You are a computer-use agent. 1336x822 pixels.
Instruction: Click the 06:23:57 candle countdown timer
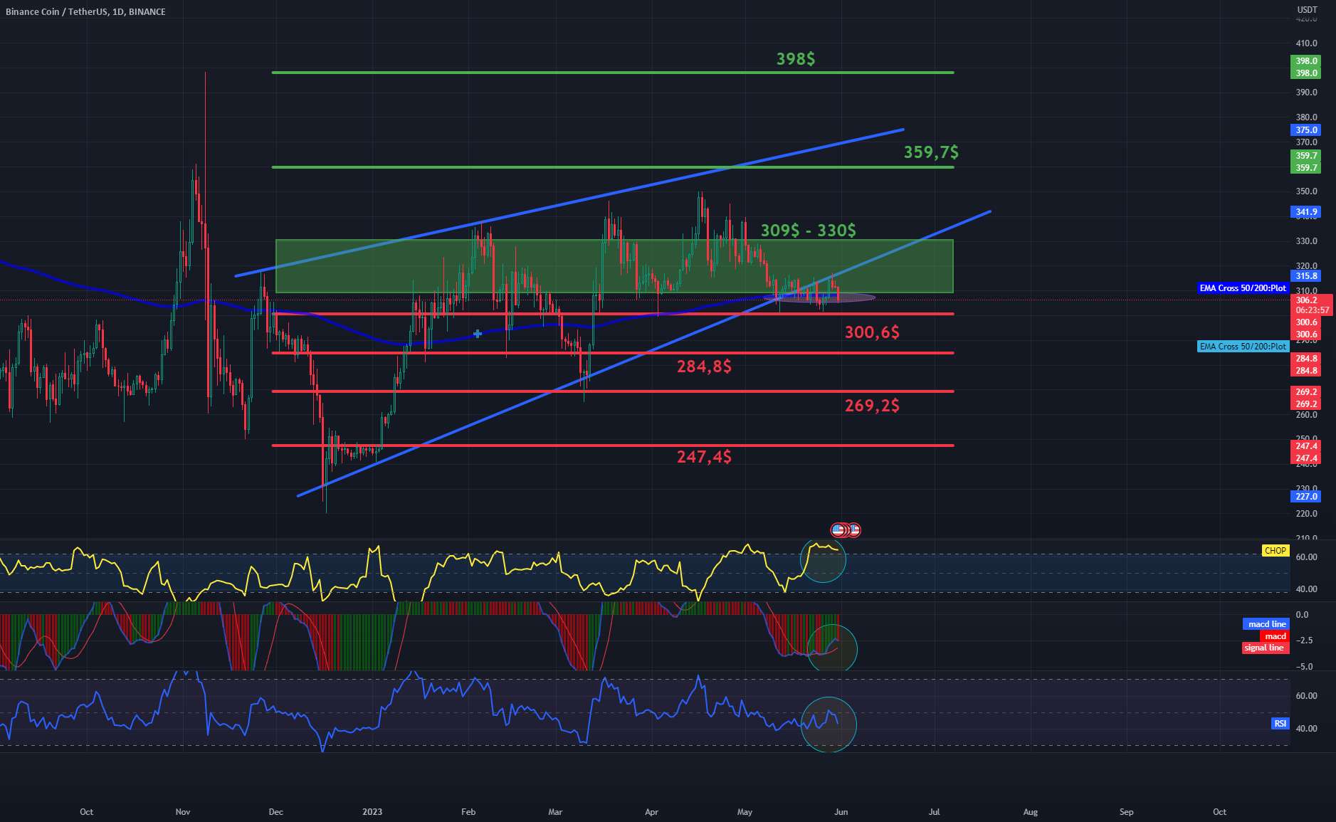tap(1311, 310)
